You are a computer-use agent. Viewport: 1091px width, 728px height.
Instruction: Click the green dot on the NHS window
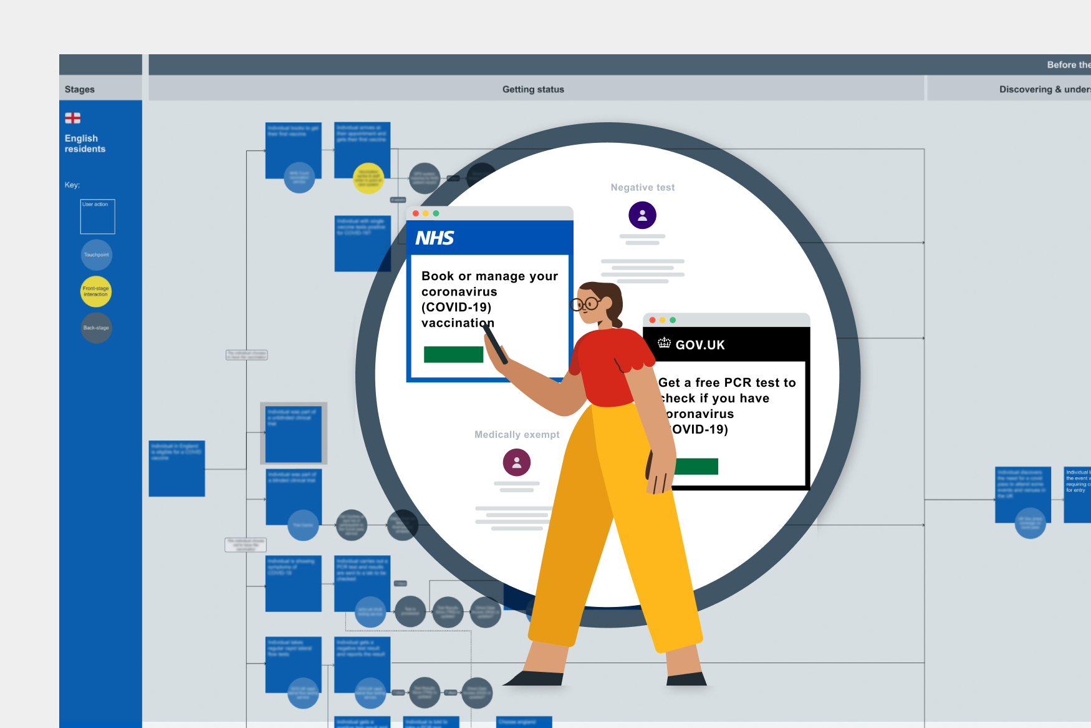(436, 213)
